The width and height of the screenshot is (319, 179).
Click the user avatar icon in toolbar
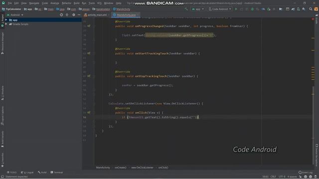click(x=316, y=9)
